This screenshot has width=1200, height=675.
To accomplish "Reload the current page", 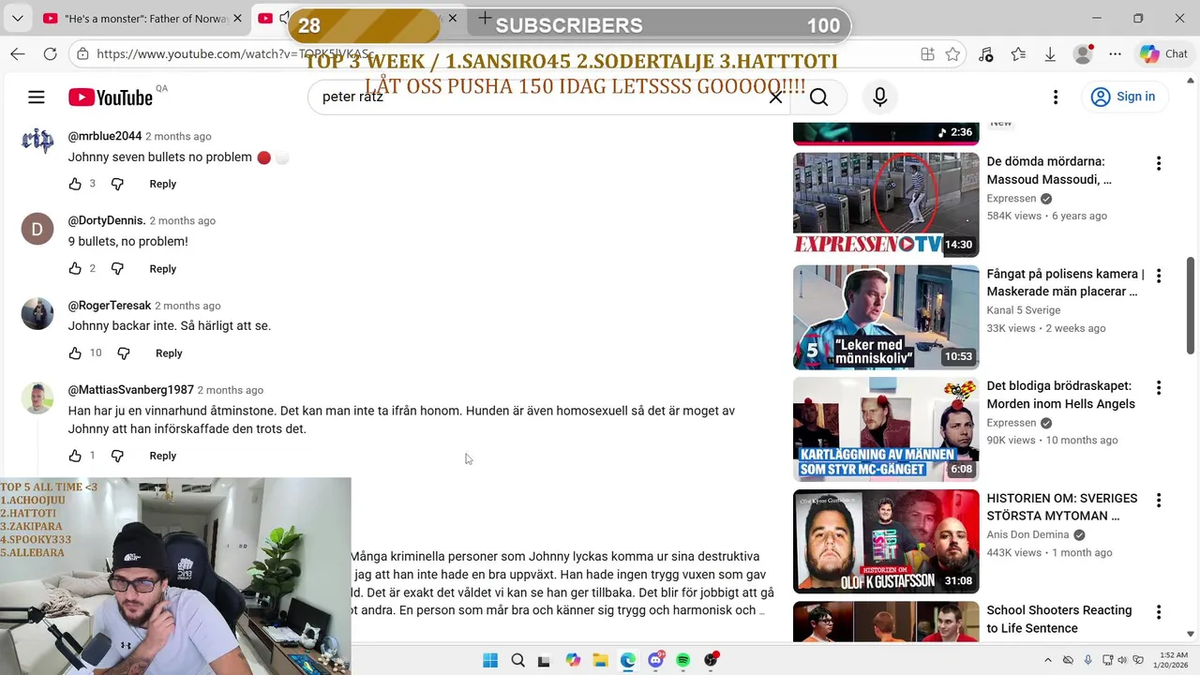I will point(51,53).
